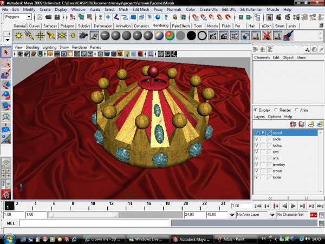Select the sivri layer row
The image size is (325, 244).
point(285,152)
